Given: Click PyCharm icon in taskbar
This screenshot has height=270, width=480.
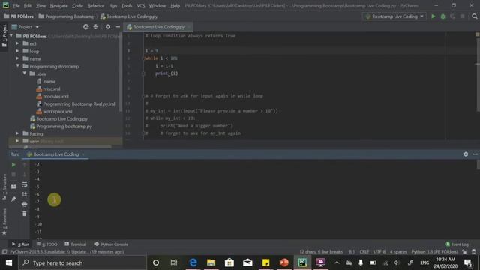Looking at the screenshot, I should pos(302,262).
